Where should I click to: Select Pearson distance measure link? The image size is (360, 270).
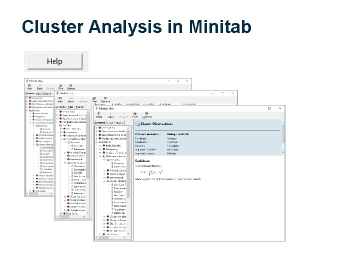click(140, 146)
